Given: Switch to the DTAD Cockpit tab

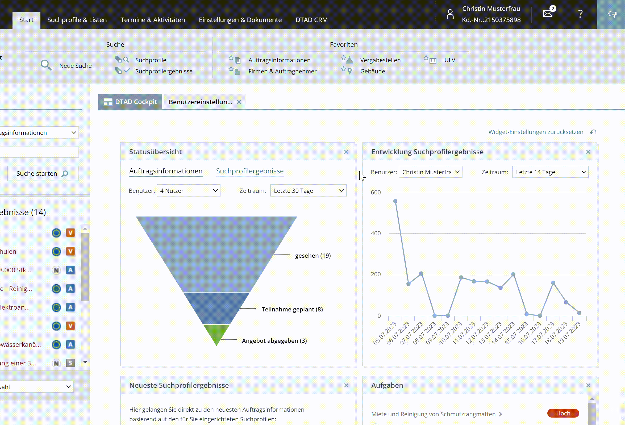Looking at the screenshot, I should tap(130, 102).
